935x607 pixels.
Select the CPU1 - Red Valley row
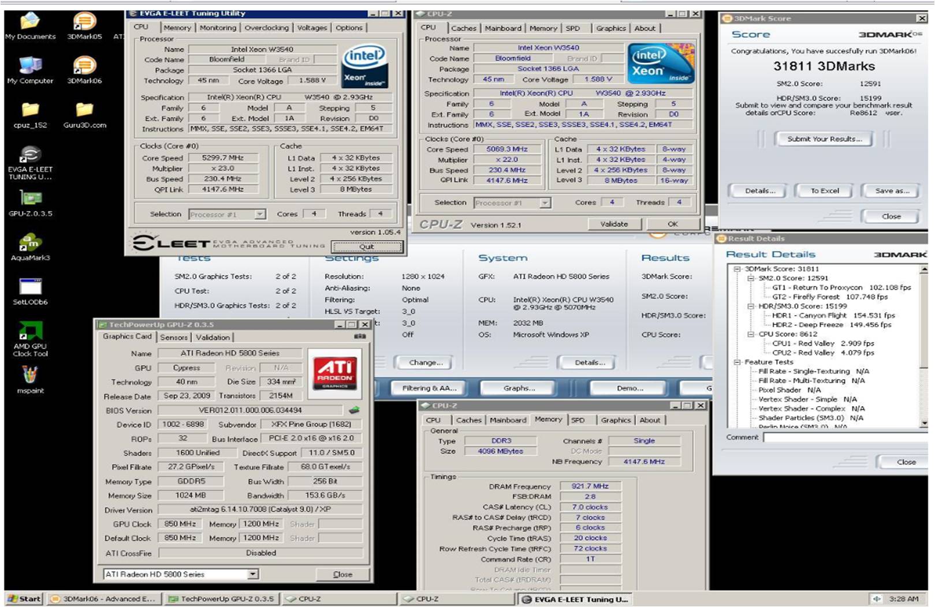[823, 343]
